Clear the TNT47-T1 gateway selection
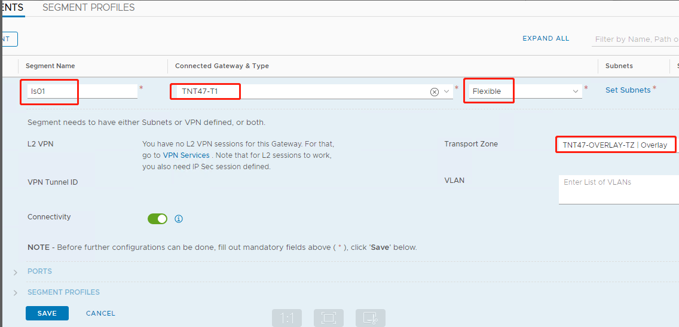The width and height of the screenshot is (679, 327). pyautogui.click(x=435, y=92)
